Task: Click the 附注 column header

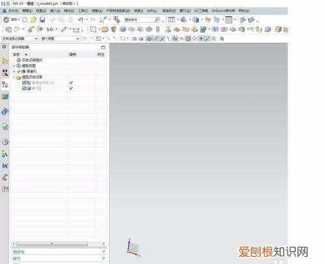Action: (101, 54)
